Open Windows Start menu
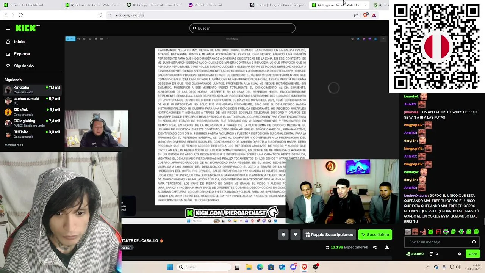 click(x=170, y=267)
